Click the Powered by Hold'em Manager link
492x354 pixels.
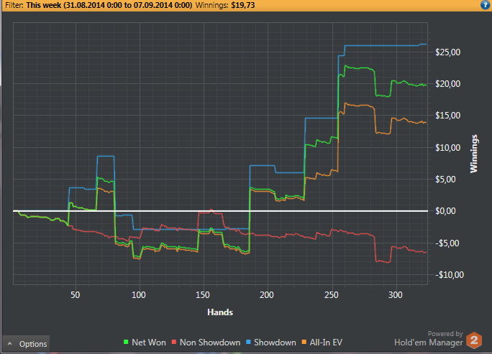pyautogui.click(x=429, y=339)
